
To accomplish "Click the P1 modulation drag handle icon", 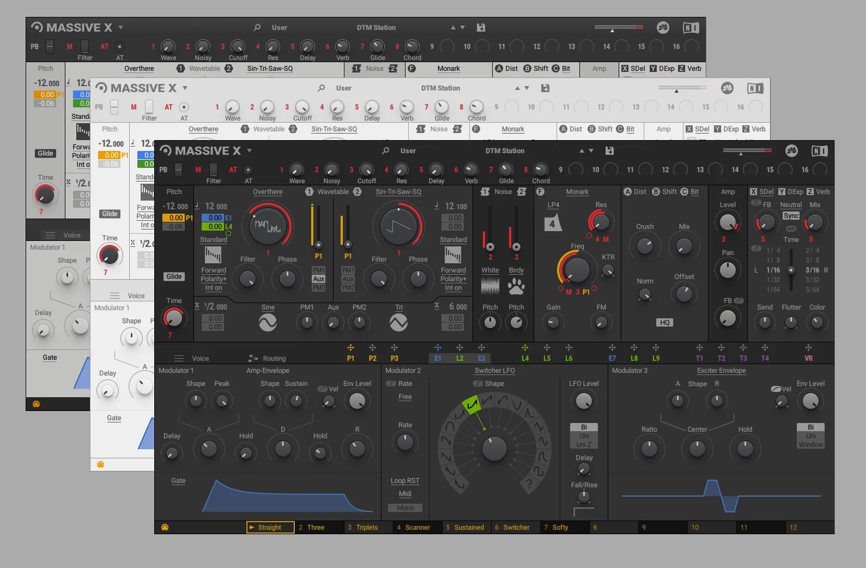I will (x=350, y=347).
